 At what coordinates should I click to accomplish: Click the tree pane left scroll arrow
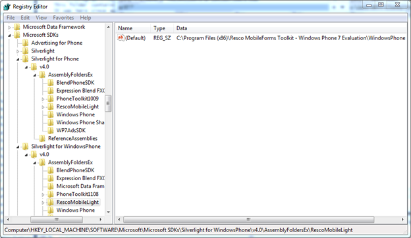click(8, 220)
